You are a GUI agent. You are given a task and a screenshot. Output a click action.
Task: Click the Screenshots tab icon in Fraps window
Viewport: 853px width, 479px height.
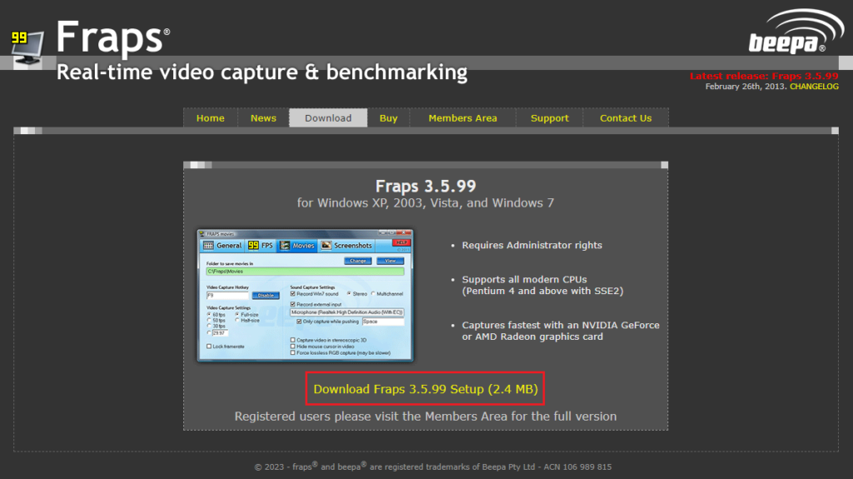(x=327, y=246)
